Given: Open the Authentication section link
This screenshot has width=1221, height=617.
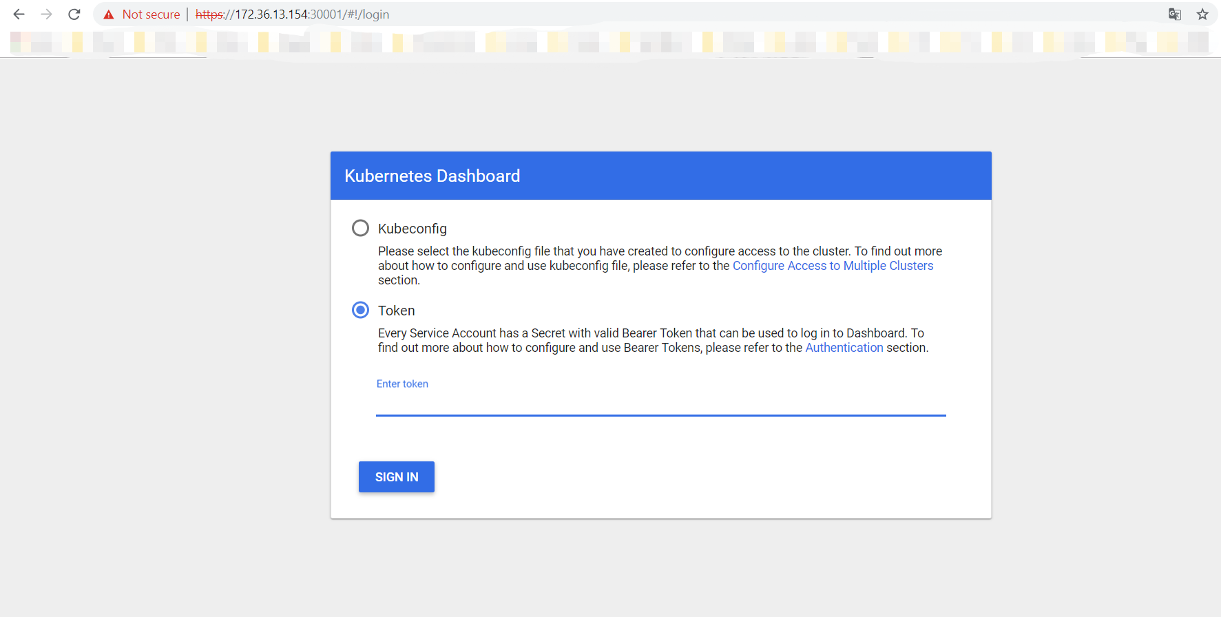Looking at the screenshot, I should pos(844,348).
